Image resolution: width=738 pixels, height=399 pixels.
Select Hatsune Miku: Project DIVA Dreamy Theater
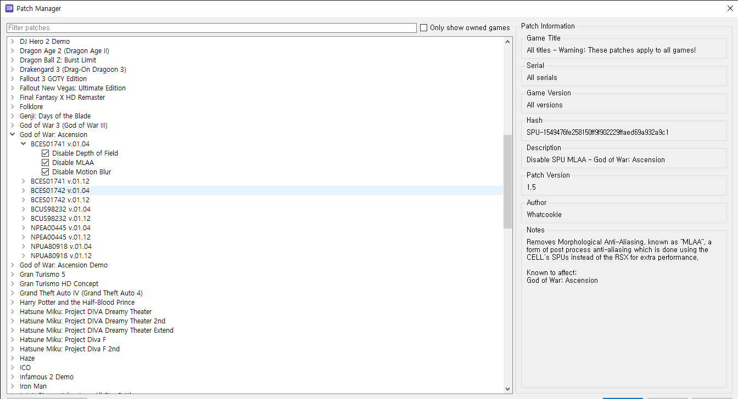pyautogui.click(x=86, y=312)
